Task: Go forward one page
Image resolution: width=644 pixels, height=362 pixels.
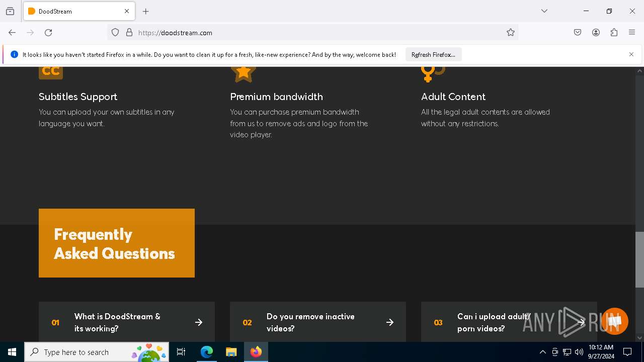Action: click(30, 33)
